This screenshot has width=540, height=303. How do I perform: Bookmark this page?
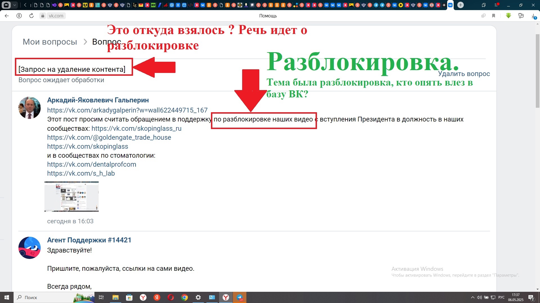point(494,16)
